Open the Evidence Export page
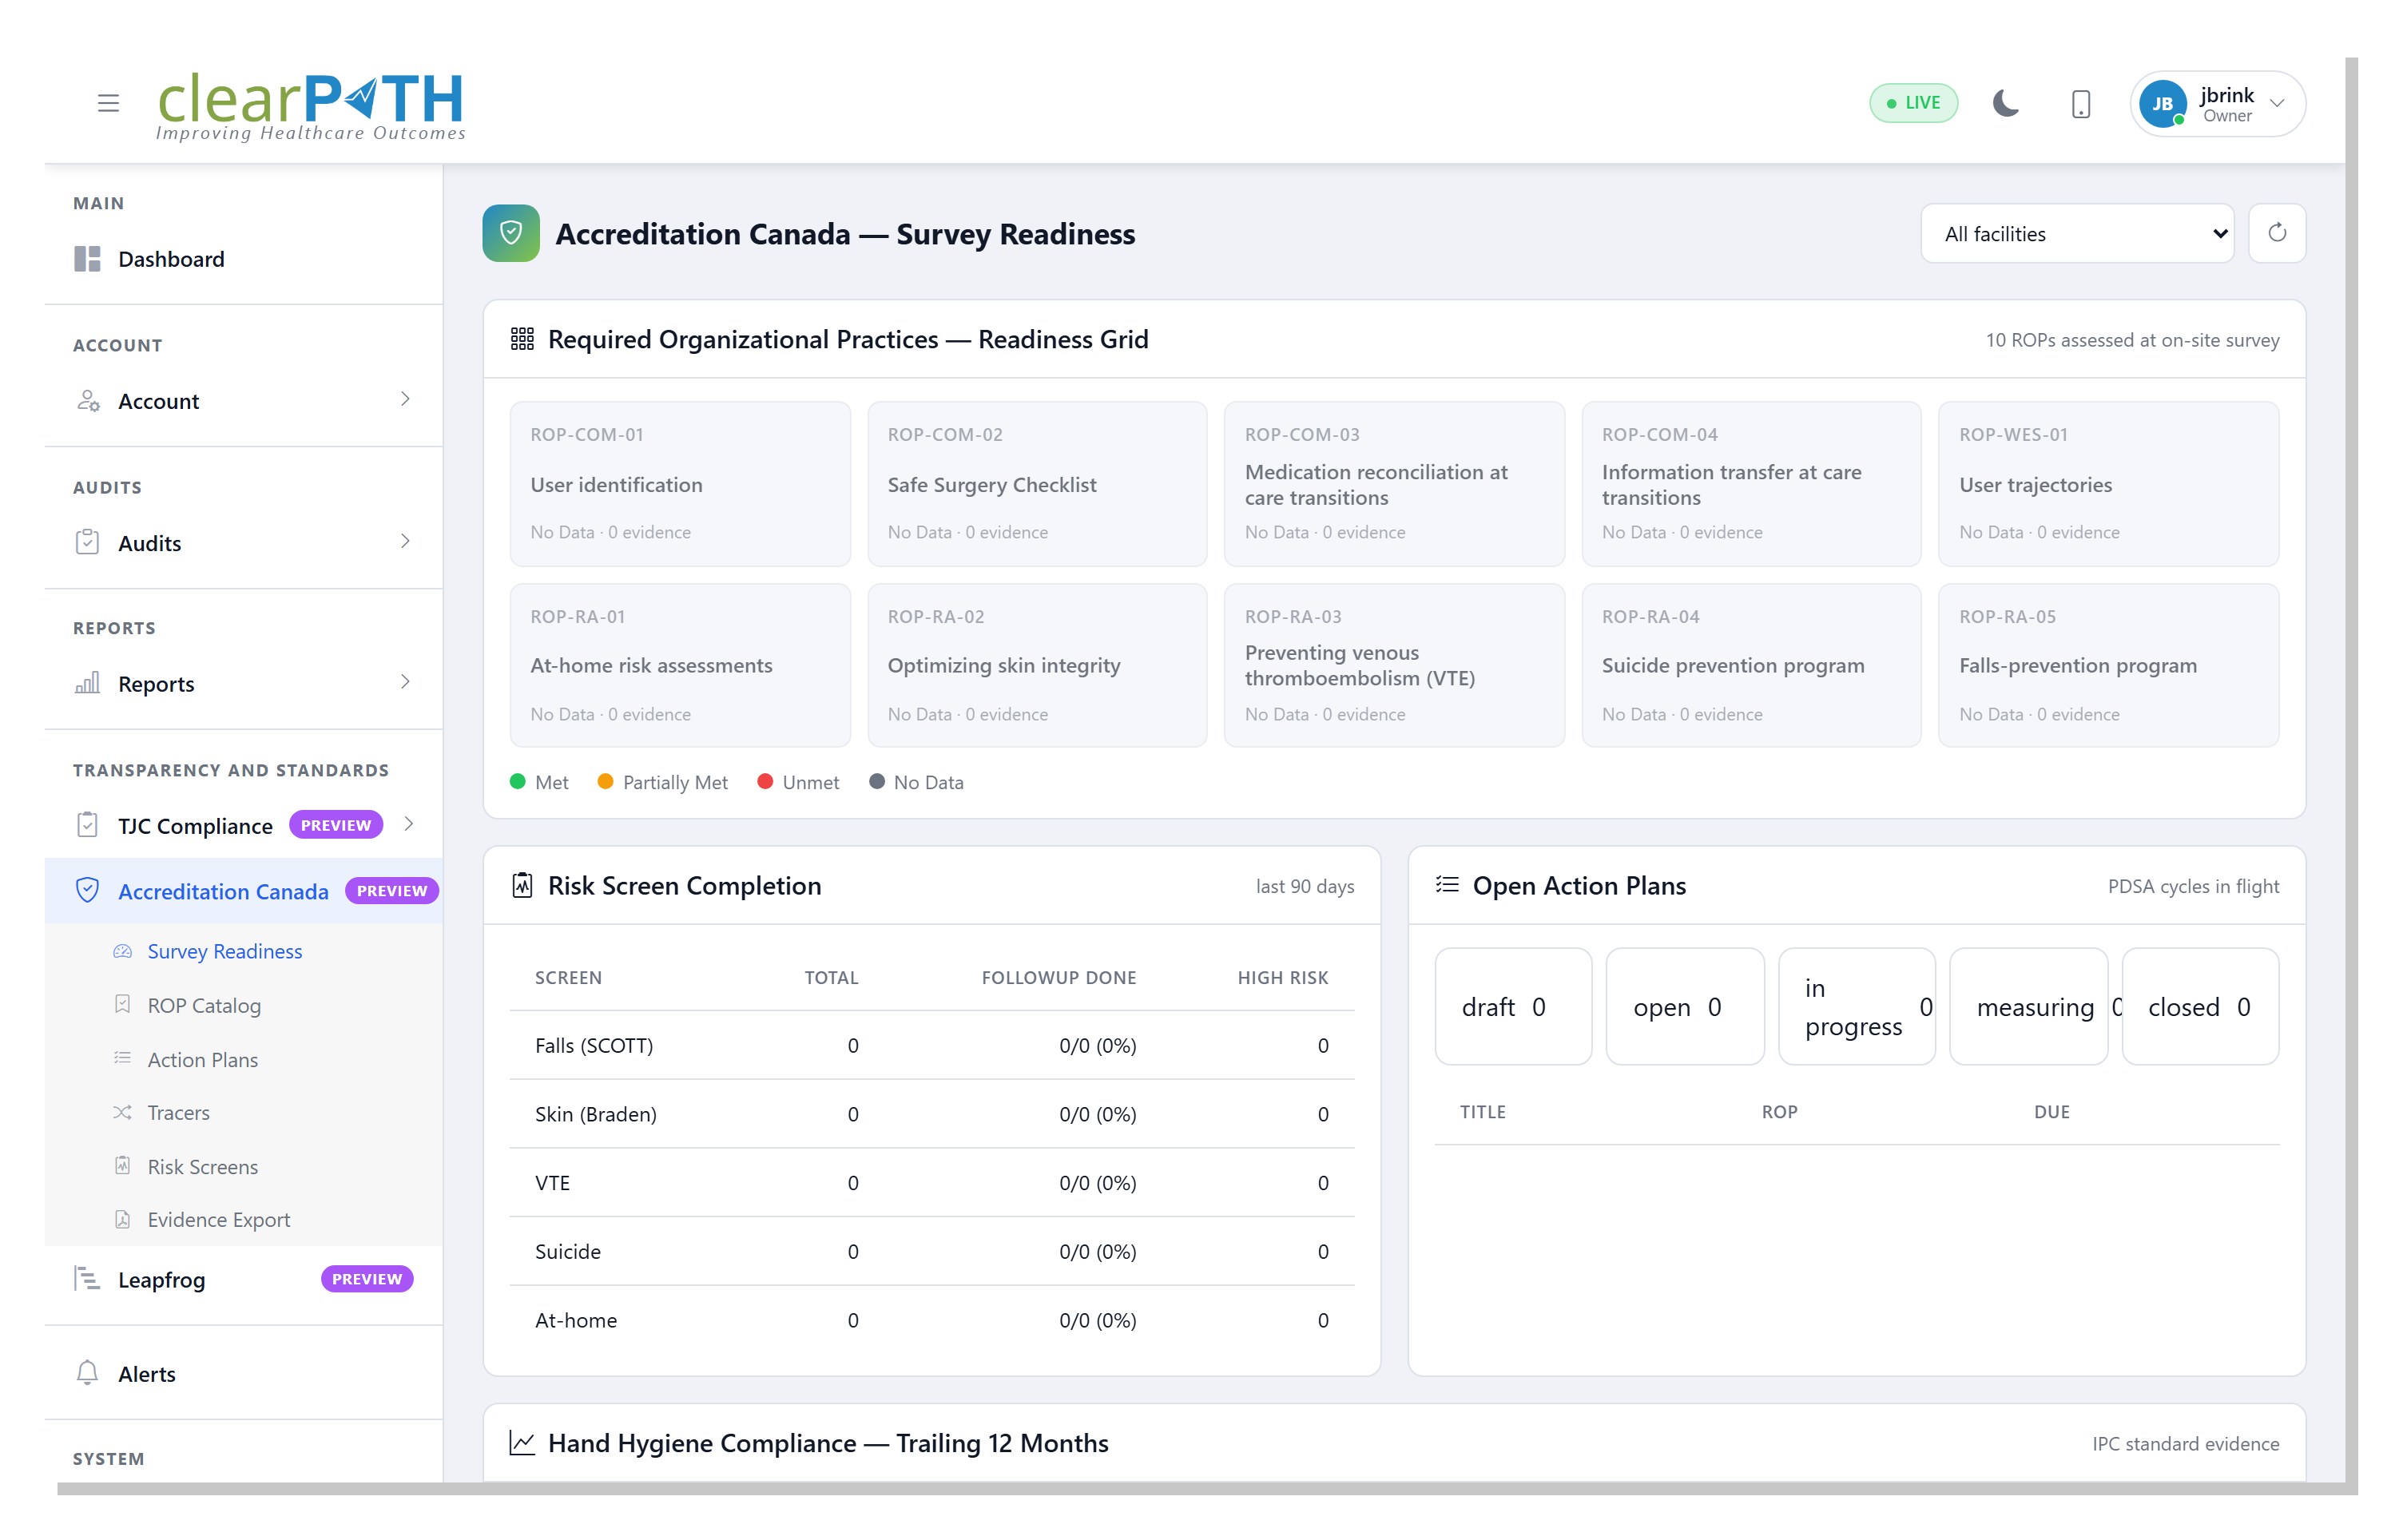This screenshot has height=1540, width=2403. (217, 1219)
